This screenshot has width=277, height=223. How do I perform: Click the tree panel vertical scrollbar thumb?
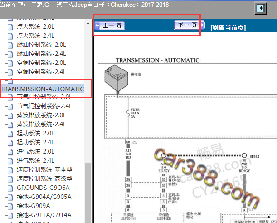(x=88, y=193)
